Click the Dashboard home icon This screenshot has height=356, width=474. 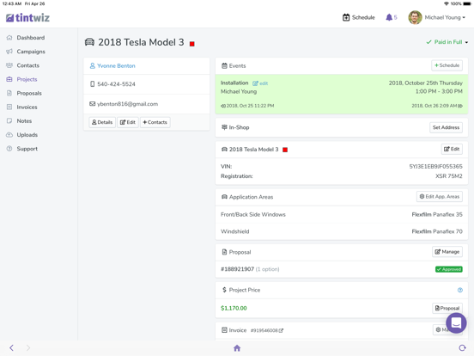(9, 38)
